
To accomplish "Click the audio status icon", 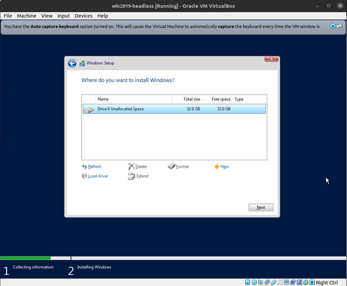I will [261, 282].
